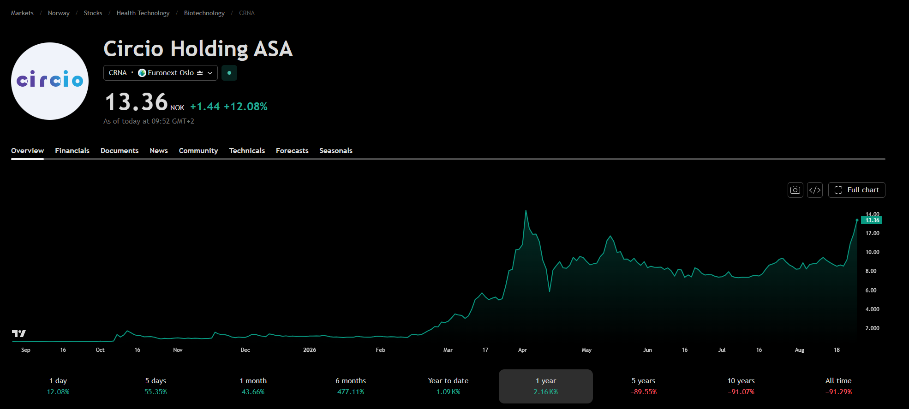Open the embed code icon above the chart
909x409 pixels.
pyautogui.click(x=814, y=190)
